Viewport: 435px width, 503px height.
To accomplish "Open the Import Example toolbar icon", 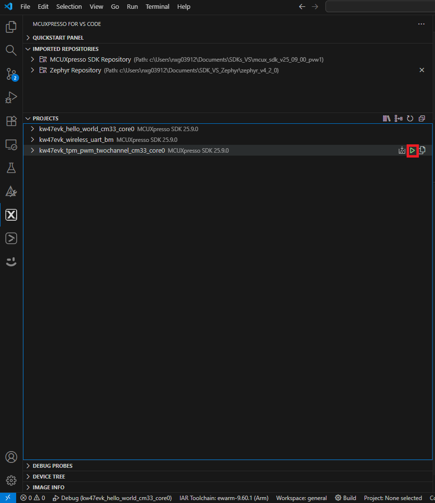I will tap(387, 118).
